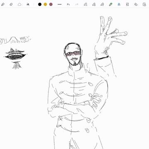The height and width of the screenshot is (149, 149).
Task: Choose the blue pen nib tool
Action: coord(119,5)
